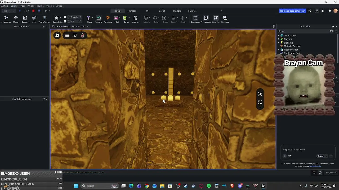Add attachment with assistant plus button

(x=285, y=156)
